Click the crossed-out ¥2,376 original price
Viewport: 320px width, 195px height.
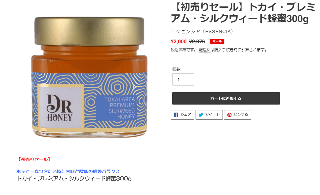pyautogui.click(x=197, y=41)
